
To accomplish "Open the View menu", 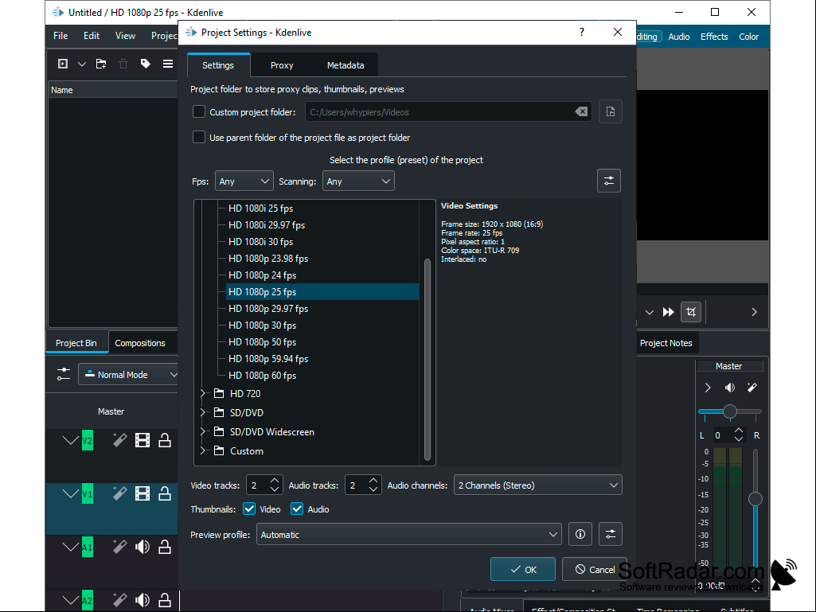I will tap(125, 35).
